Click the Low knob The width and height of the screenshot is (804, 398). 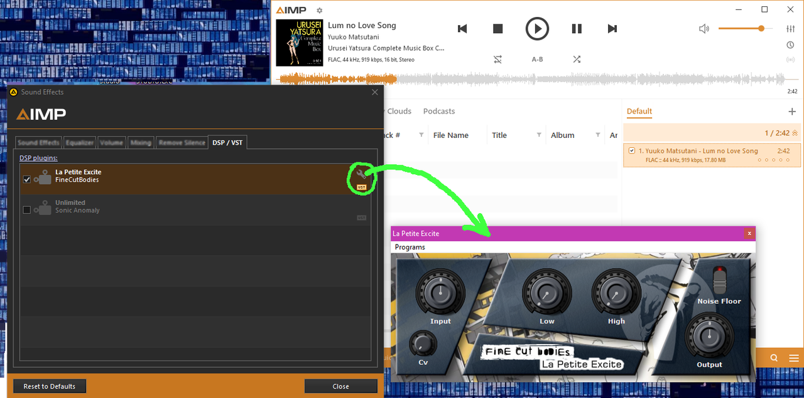547,293
